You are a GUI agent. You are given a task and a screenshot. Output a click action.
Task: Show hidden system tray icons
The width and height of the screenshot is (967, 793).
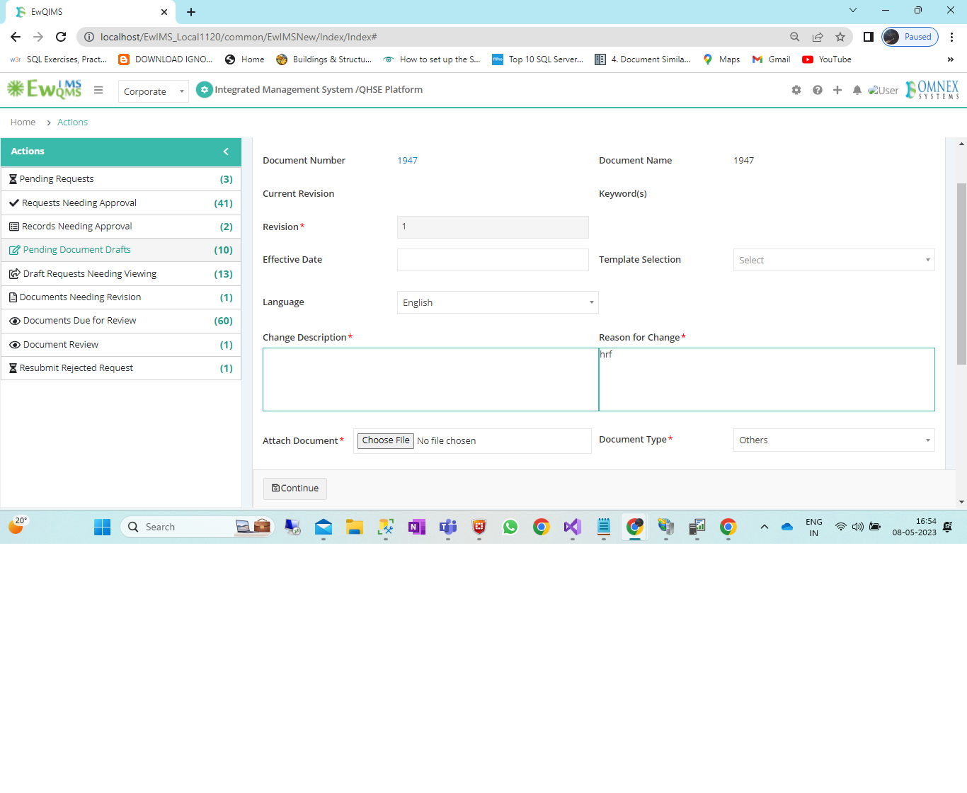click(765, 527)
